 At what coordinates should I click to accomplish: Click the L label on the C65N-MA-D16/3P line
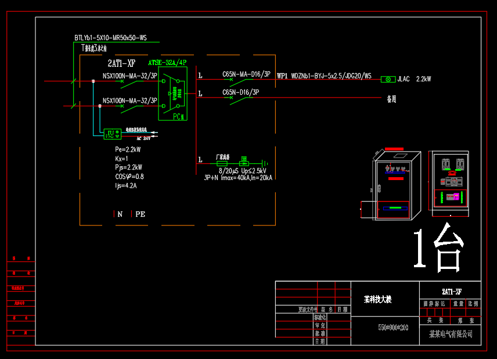click(x=200, y=76)
